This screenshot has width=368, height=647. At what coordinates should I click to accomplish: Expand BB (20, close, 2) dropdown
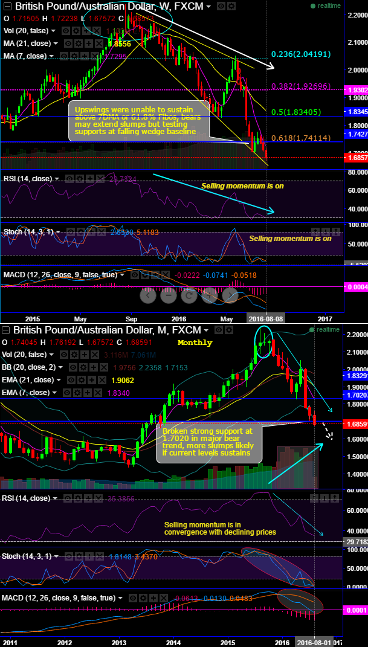pyautogui.click(x=60, y=367)
